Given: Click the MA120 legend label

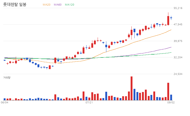Looking at the screenshot, I should point(70,4).
